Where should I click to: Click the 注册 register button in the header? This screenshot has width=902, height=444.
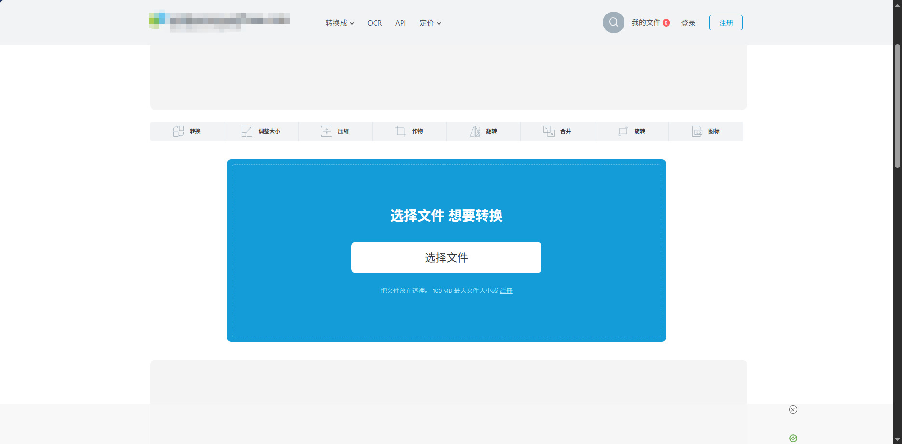(x=726, y=23)
